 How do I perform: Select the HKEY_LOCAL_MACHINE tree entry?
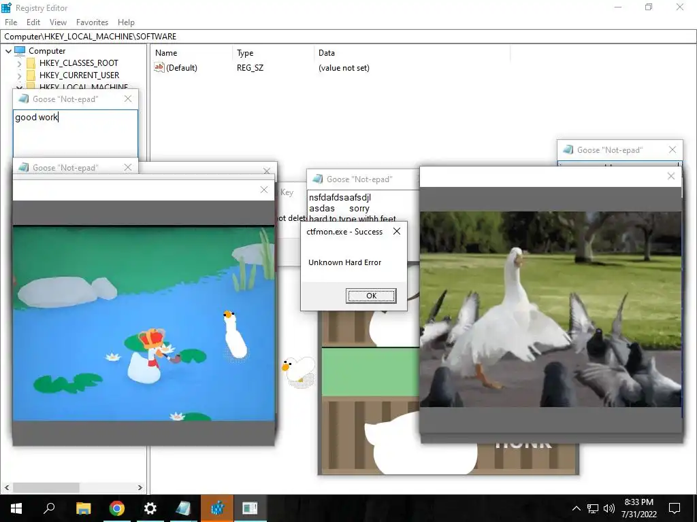click(x=84, y=86)
